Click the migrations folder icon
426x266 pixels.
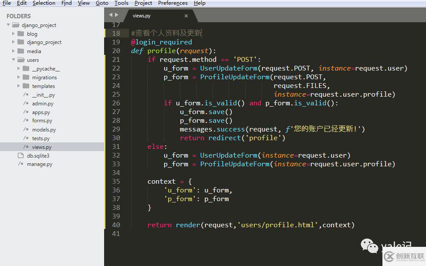click(26, 77)
